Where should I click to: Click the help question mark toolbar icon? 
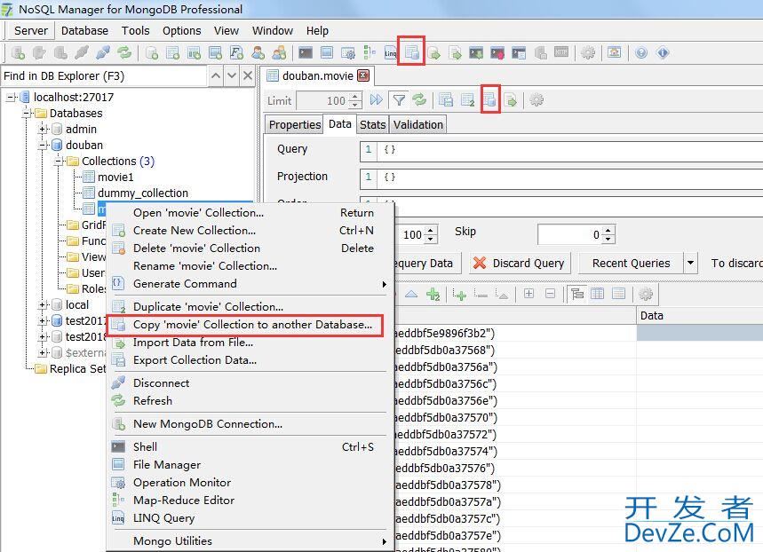[641, 52]
